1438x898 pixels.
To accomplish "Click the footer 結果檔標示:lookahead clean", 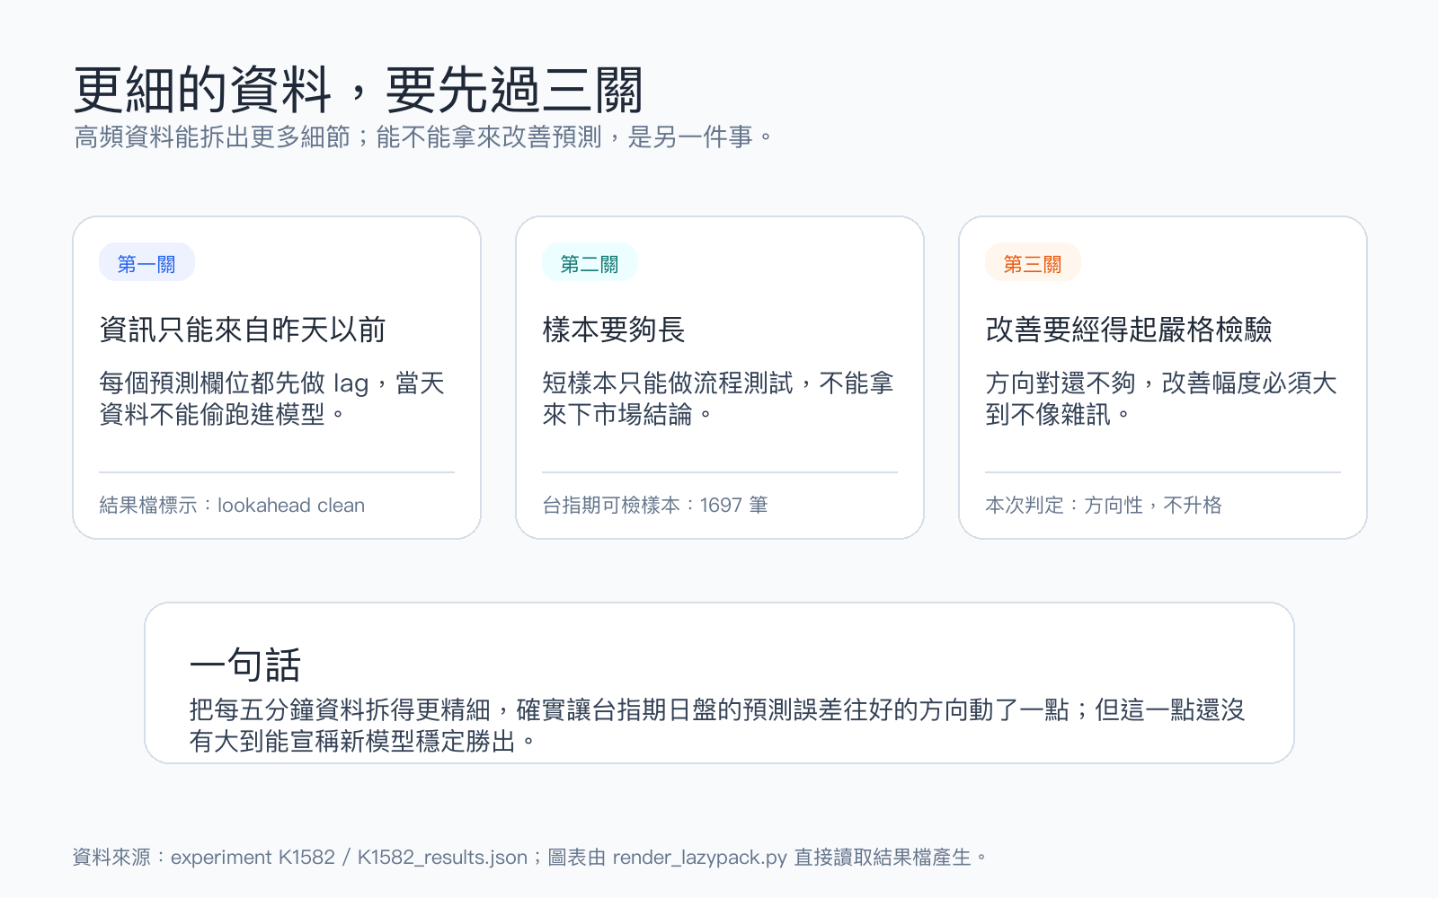I will tap(232, 505).
